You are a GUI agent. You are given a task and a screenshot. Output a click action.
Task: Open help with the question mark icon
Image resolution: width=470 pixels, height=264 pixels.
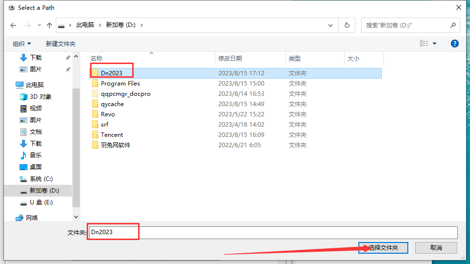pyautogui.click(x=454, y=44)
